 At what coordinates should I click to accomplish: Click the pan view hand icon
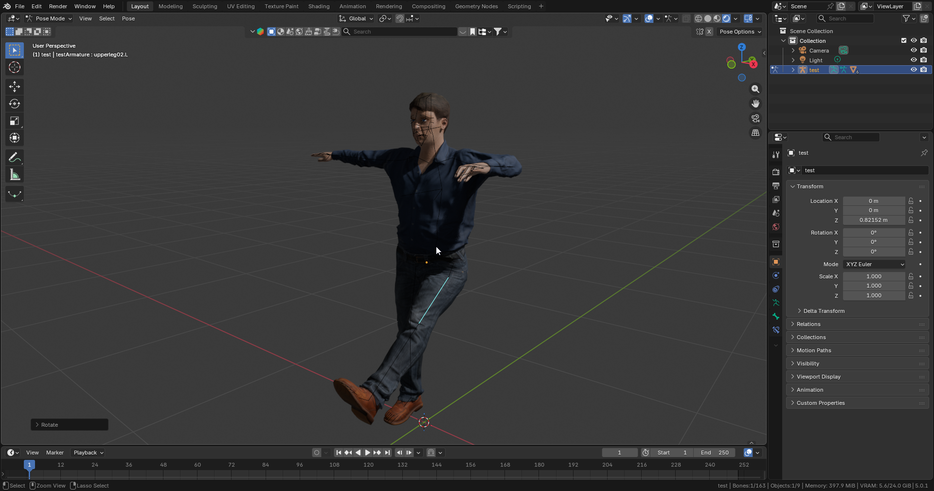point(755,104)
